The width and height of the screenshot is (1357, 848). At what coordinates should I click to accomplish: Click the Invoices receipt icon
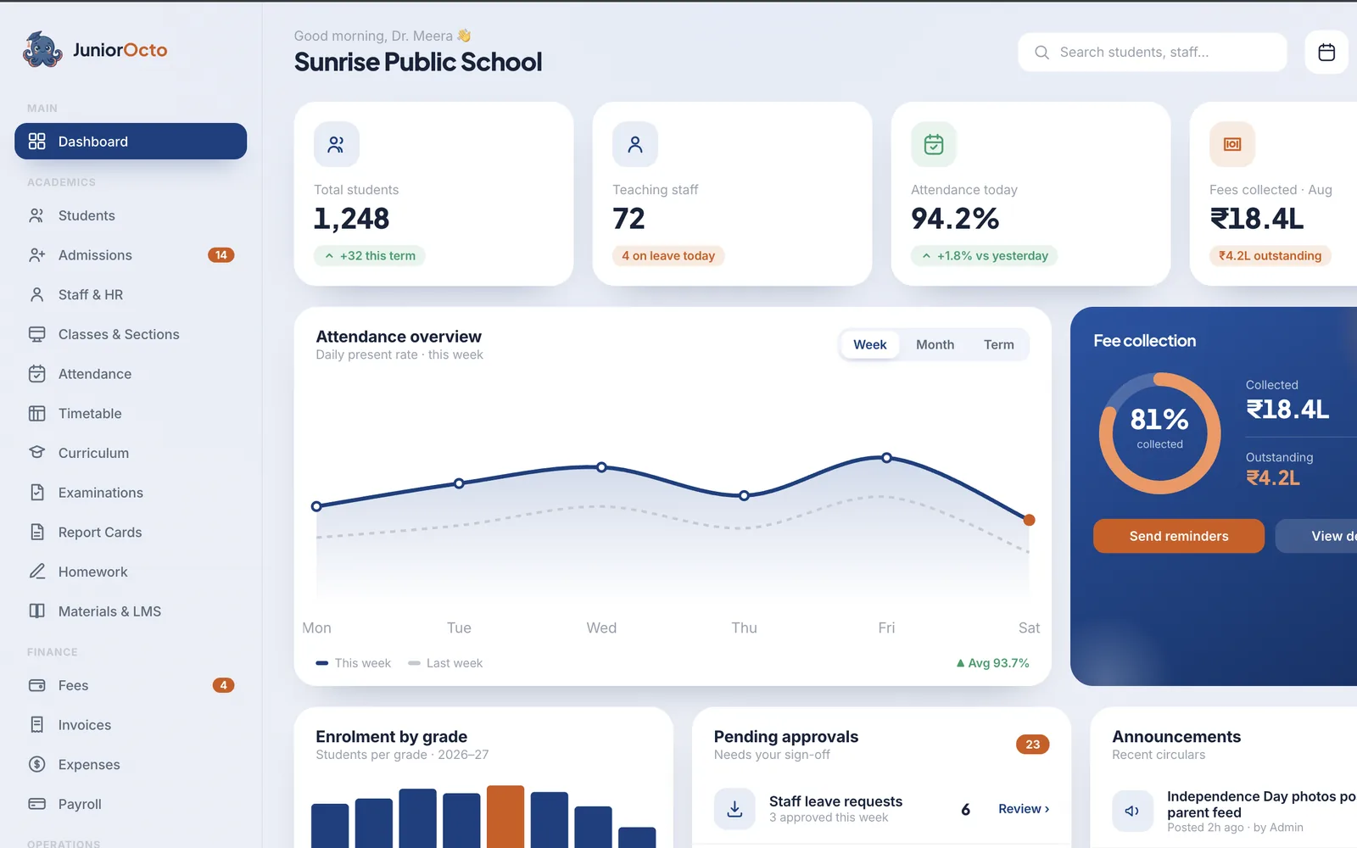coord(36,725)
